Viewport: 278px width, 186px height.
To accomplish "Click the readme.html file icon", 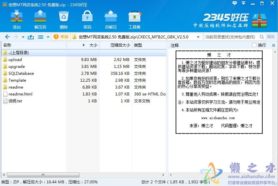I will click(5, 94).
